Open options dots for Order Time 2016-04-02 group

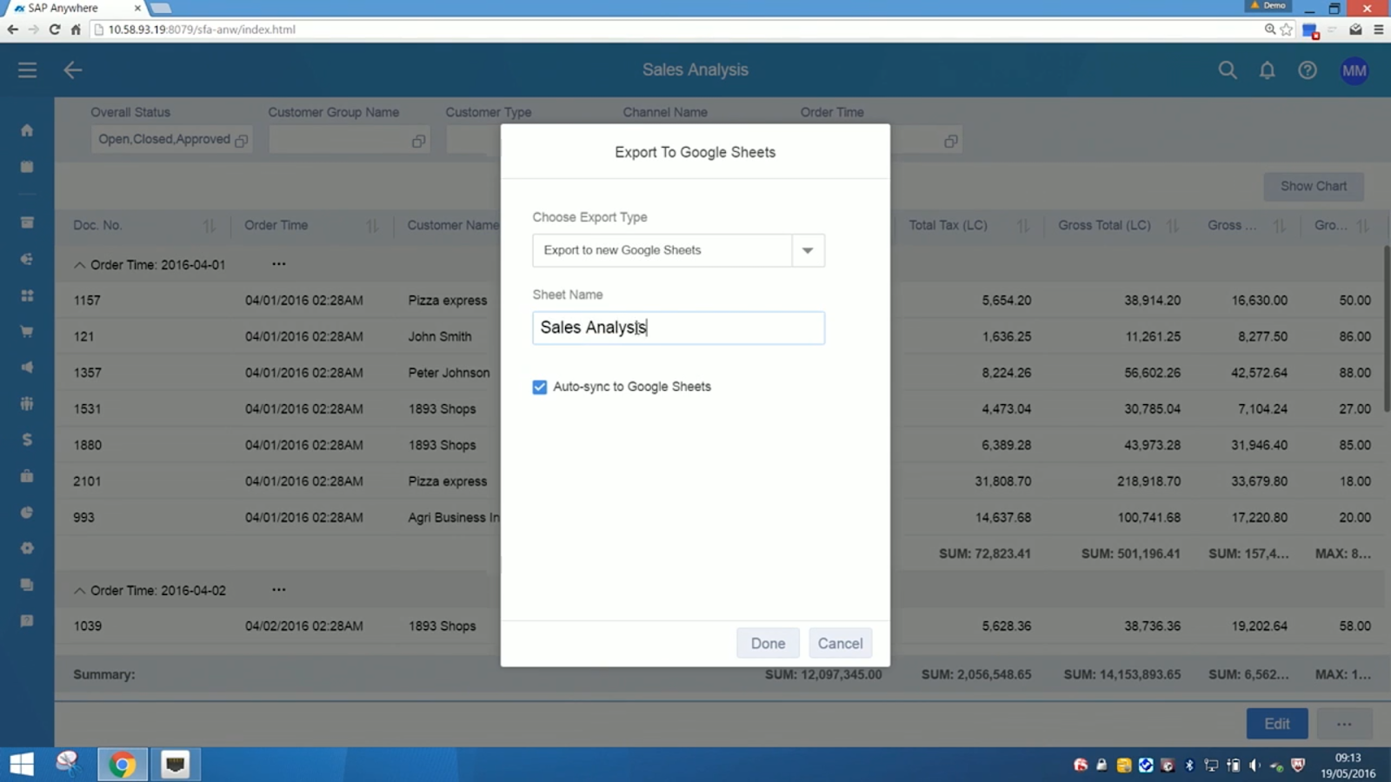[x=278, y=589]
